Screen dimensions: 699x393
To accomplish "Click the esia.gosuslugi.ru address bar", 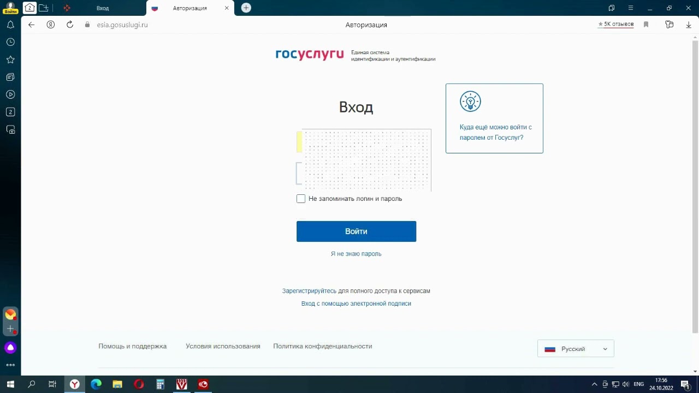I will click(x=122, y=25).
